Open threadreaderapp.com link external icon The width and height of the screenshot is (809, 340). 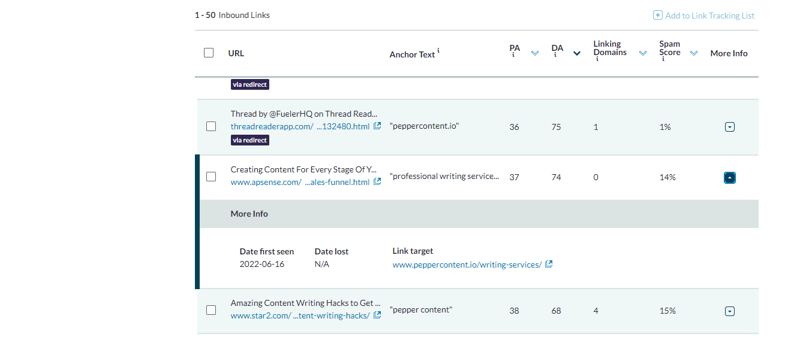(x=377, y=126)
